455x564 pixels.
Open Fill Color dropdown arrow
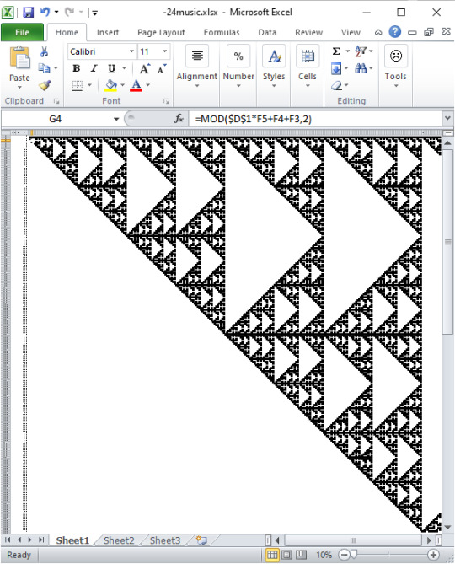coord(122,85)
